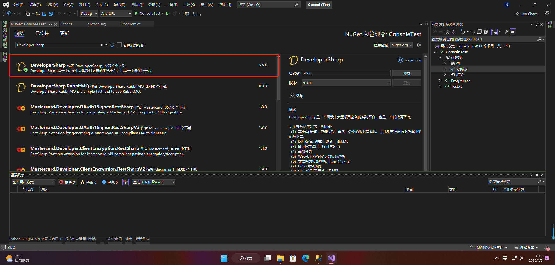Toggle preview selected items in Solution Explorer

tap(513, 32)
